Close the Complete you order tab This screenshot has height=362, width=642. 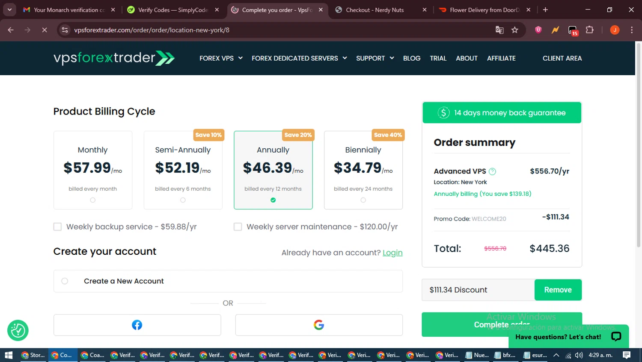321,10
